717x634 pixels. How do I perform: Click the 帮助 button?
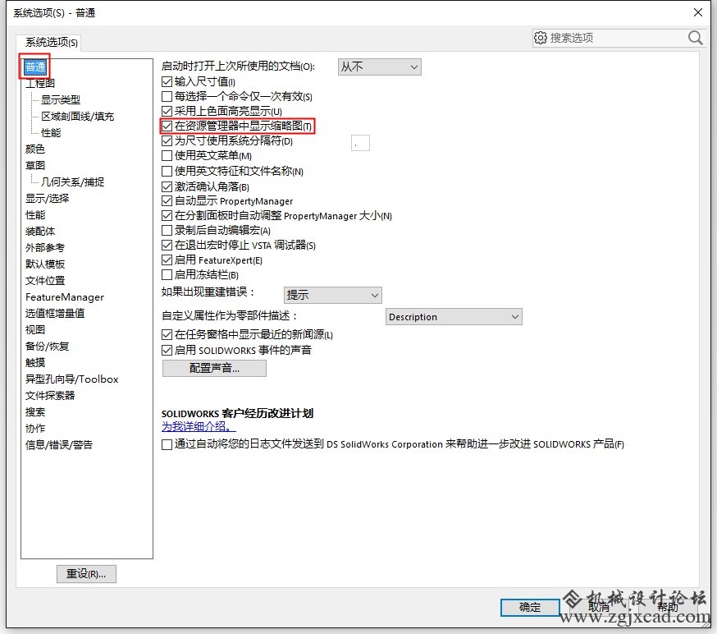pyautogui.click(x=668, y=608)
